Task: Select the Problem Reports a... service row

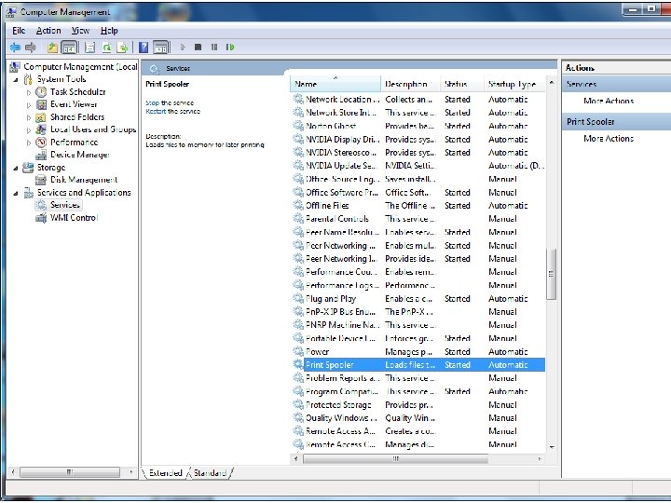Action: click(418, 378)
